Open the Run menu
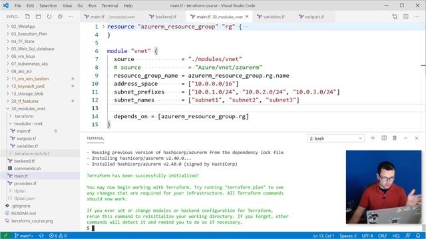Screen dimensions: 426x239 pos(92,5)
